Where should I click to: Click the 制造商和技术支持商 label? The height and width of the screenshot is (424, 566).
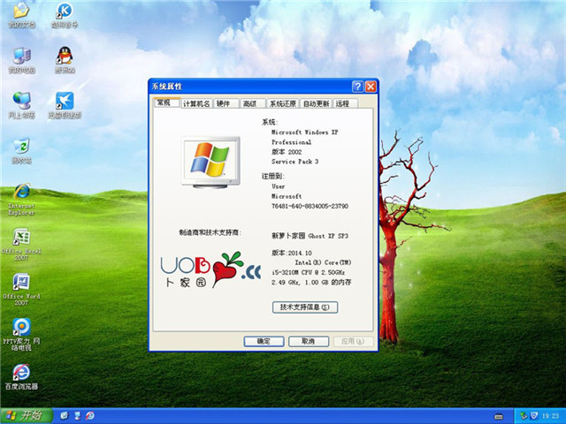tap(210, 232)
